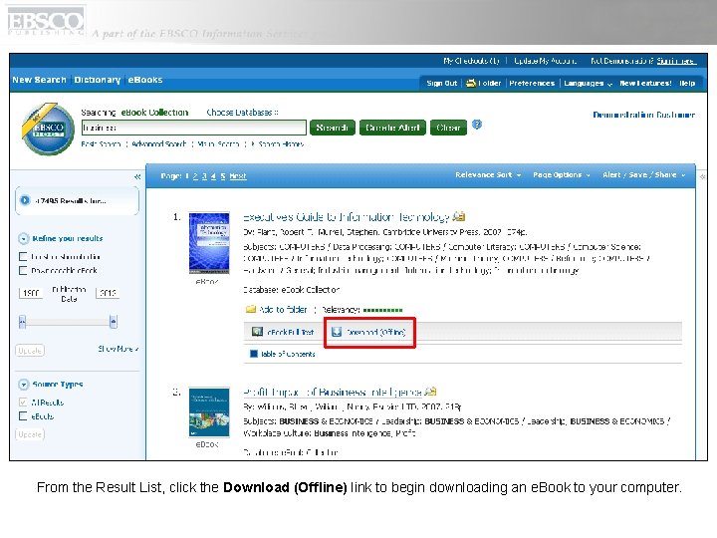Open the search help question-mark icon

(x=476, y=125)
